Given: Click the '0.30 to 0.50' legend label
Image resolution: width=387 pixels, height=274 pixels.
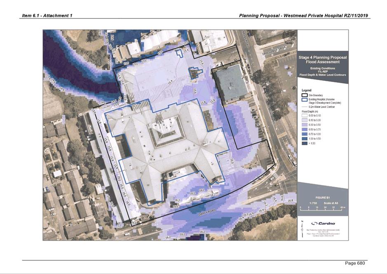Looking at the screenshot, I should point(315,125).
